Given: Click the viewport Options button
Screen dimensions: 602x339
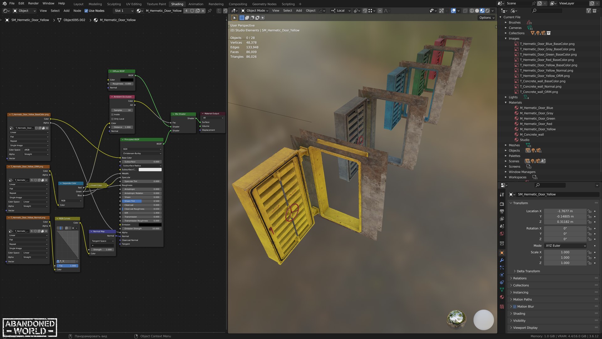Looking at the screenshot, I should click(x=487, y=18).
